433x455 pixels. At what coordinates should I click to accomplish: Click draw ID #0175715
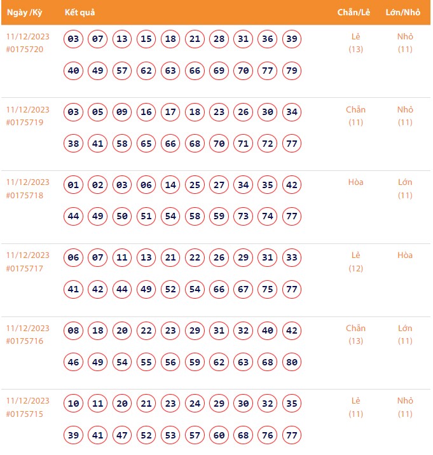25,414
